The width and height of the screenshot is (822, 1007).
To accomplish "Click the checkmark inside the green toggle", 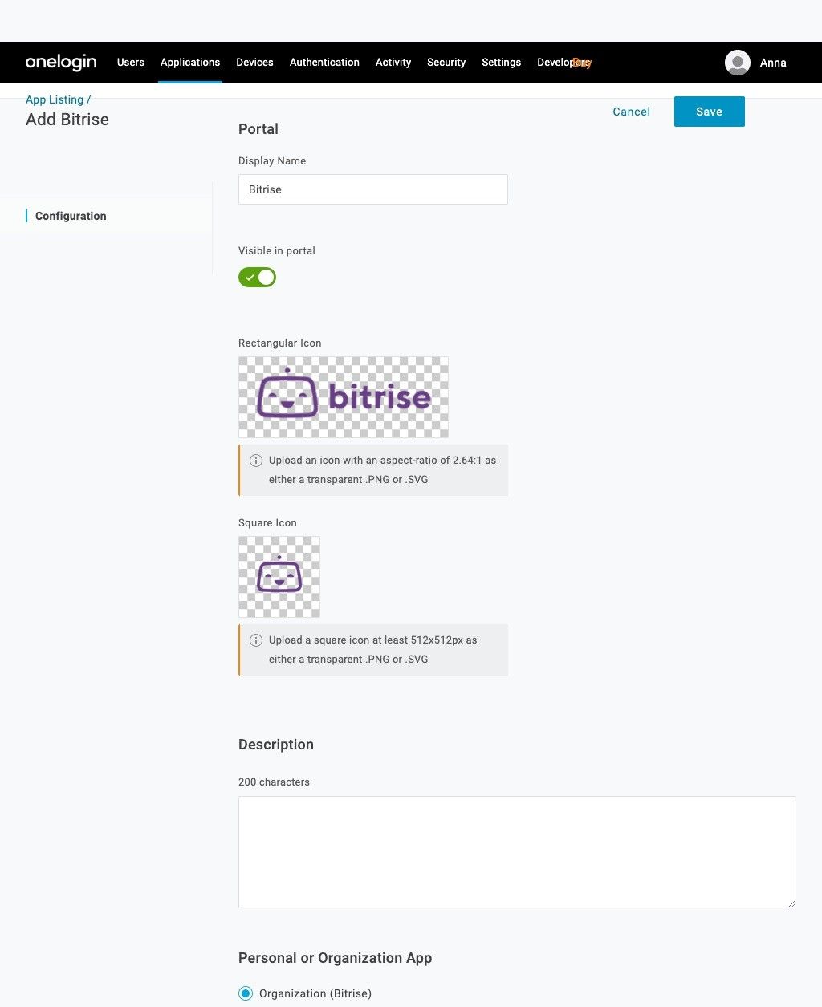I will (251, 277).
